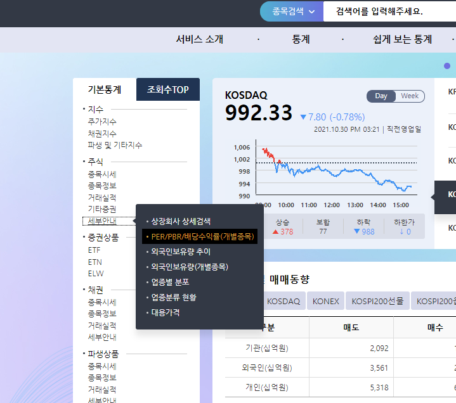This screenshot has height=403, width=456.
Task: Open the 서비스 소개 menu
Action: pos(200,39)
